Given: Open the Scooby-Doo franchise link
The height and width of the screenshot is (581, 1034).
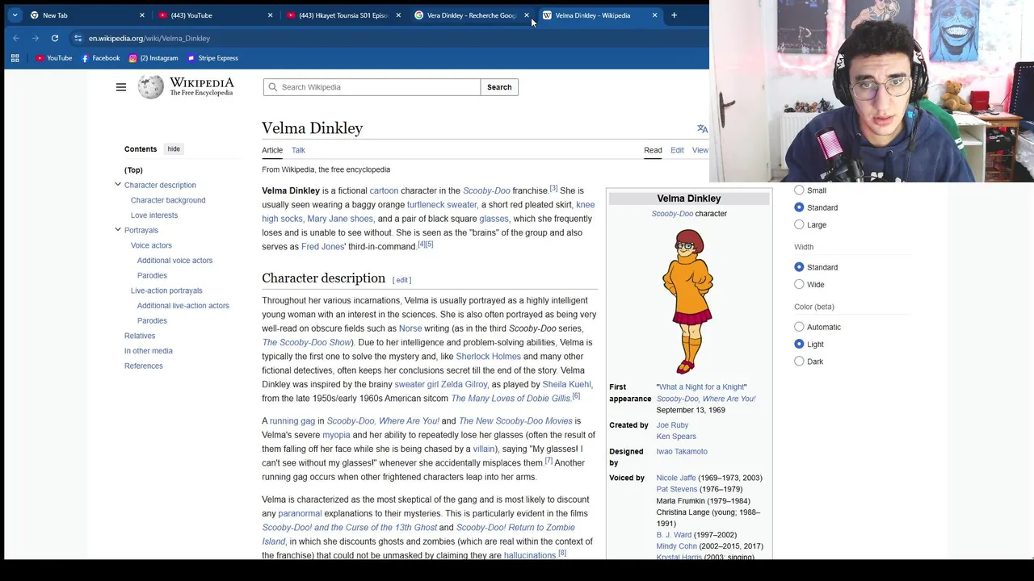Looking at the screenshot, I should pos(486,190).
